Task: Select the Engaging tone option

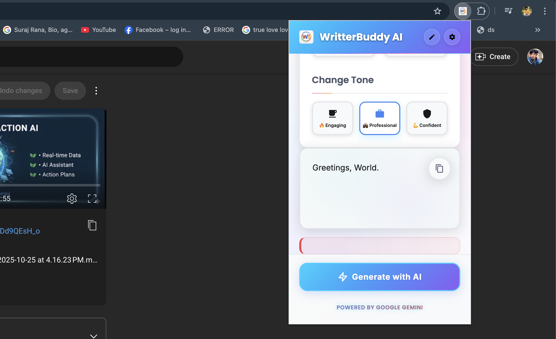Action: (332, 118)
